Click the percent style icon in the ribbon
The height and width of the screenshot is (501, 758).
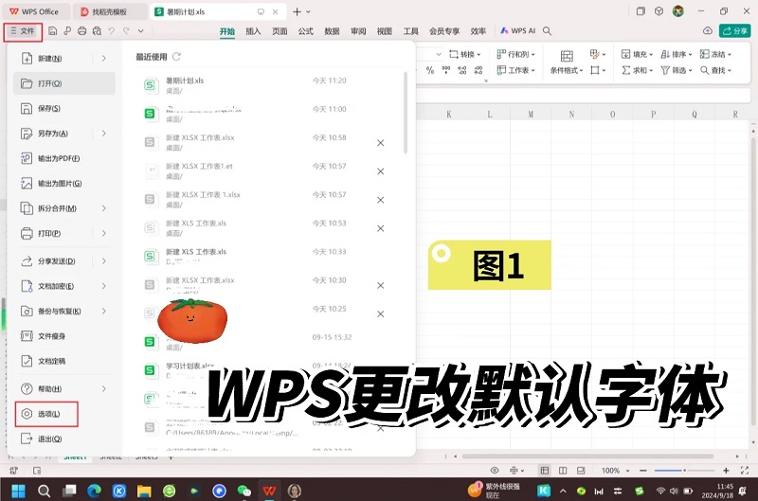[x=430, y=70]
